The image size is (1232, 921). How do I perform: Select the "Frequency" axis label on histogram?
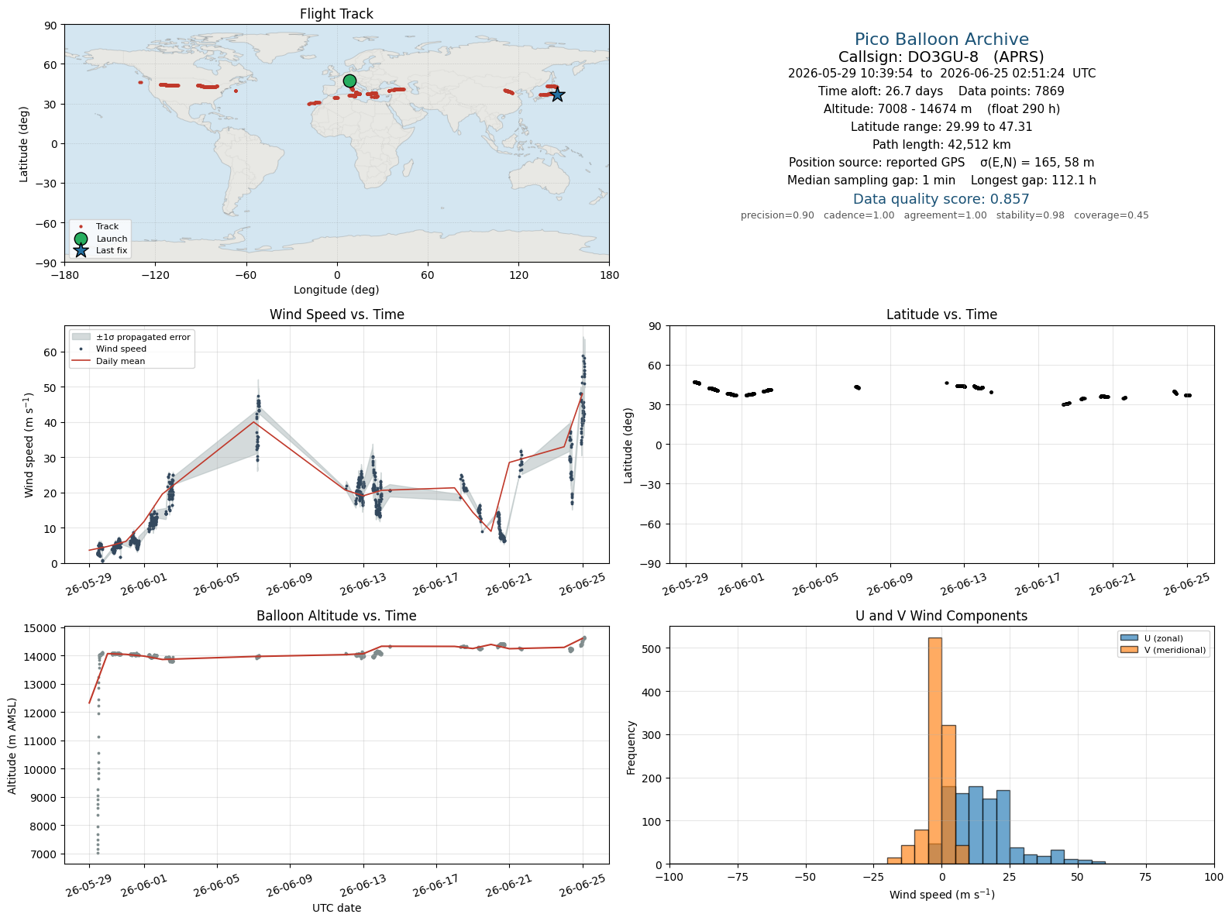pyautogui.click(x=631, y=747)
